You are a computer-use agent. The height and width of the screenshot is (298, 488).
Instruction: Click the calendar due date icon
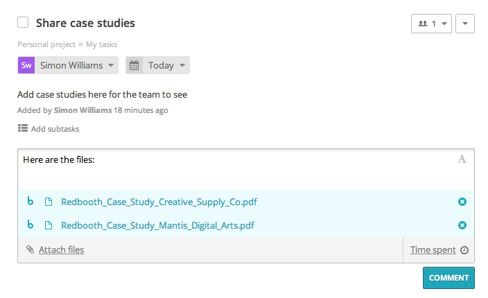[134, 65]
